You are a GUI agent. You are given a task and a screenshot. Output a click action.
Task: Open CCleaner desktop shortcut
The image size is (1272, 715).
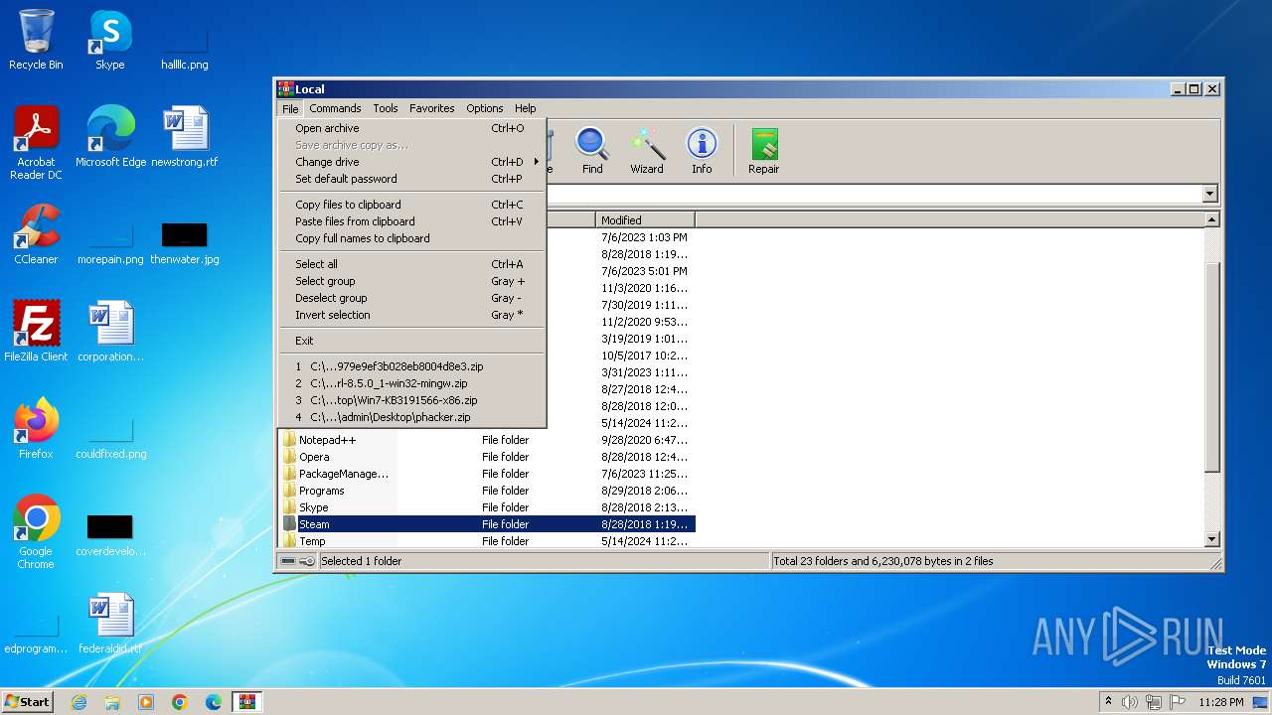coord(36,233)
